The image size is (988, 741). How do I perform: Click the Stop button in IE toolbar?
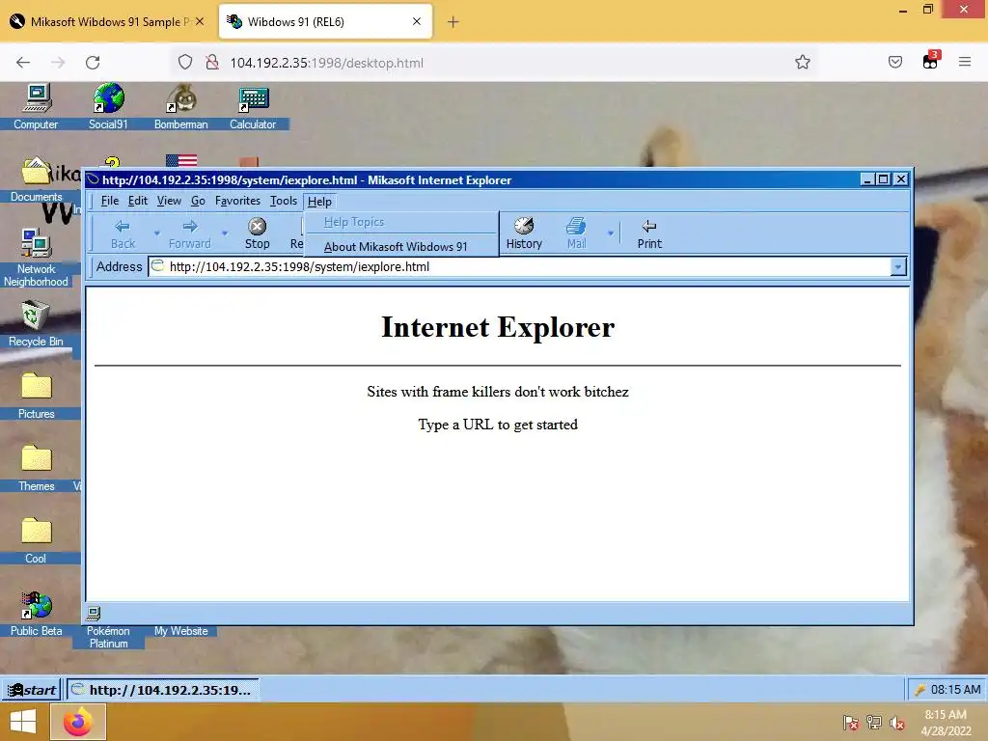click(x=257, y=233)
